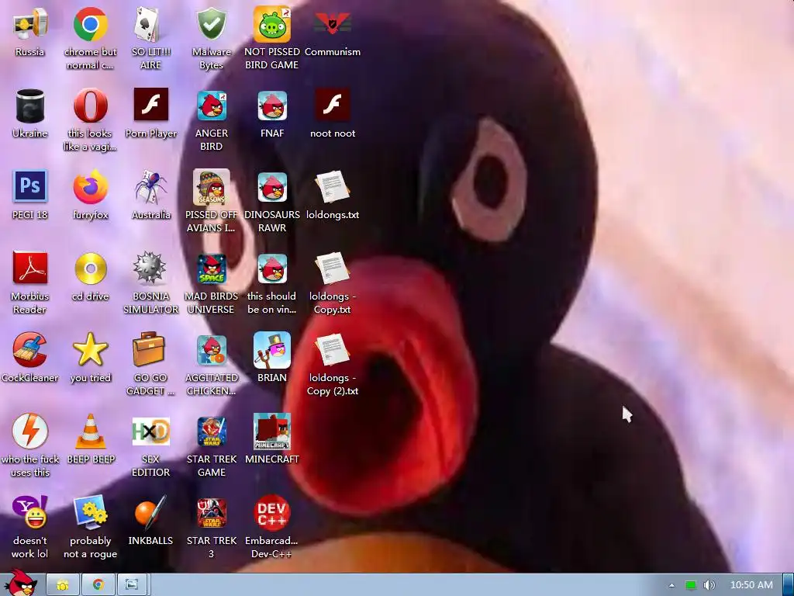Screen dimensions: 794x596
Task: Launch the ANGER BIRD game icon
Action: pyautogui.click(x=211, y=106)
